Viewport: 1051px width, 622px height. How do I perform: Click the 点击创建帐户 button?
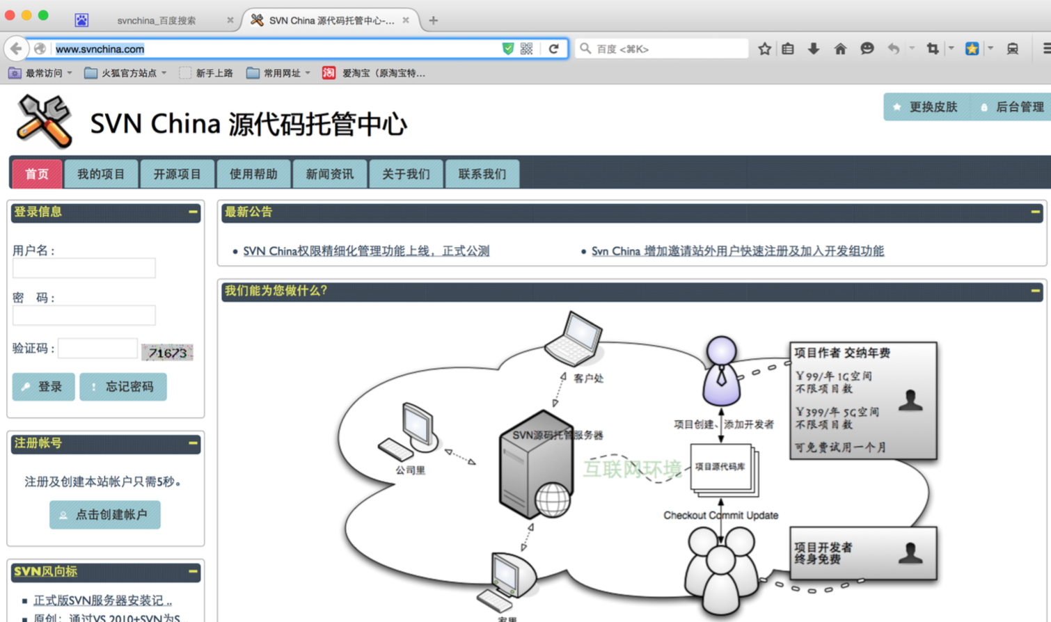(x=105, y=515)
